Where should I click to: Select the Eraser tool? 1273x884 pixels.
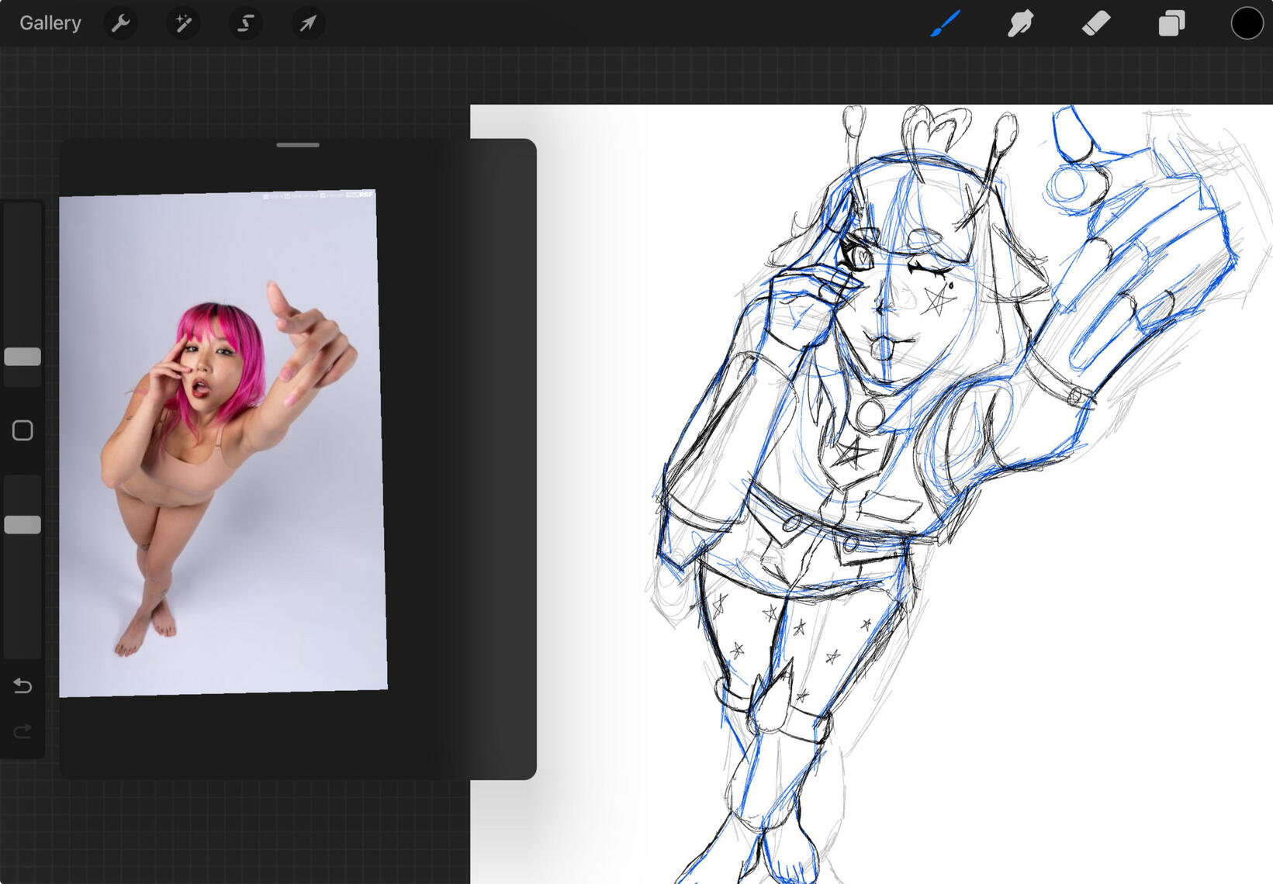(1095, 23)
